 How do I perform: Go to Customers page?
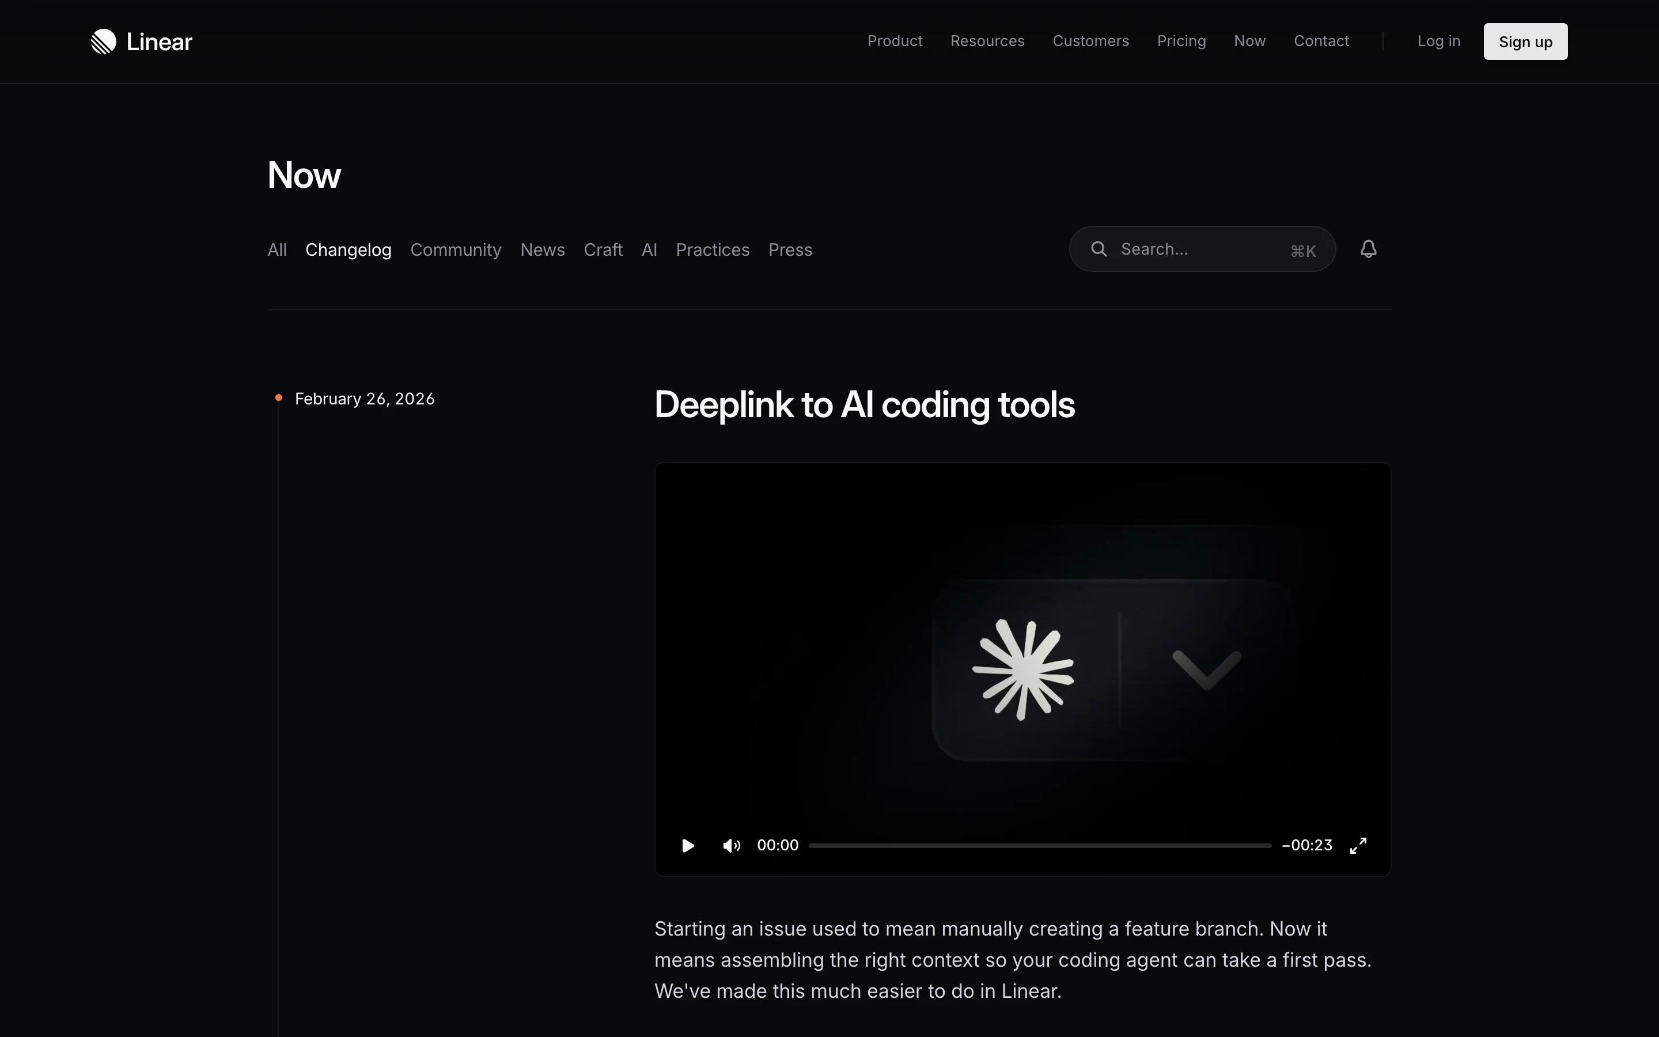(1090, 41)
